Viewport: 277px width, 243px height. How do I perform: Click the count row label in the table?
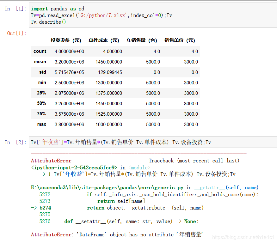tap(40, 51)
